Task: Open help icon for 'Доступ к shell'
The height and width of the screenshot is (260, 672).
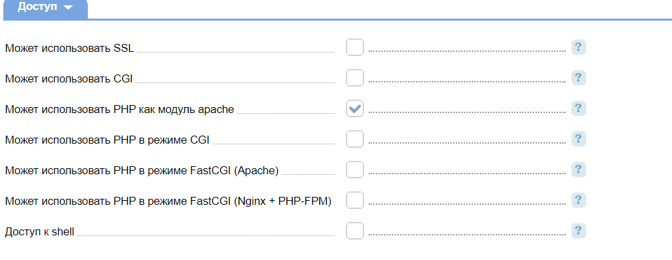Action: (x=578, y=231)
